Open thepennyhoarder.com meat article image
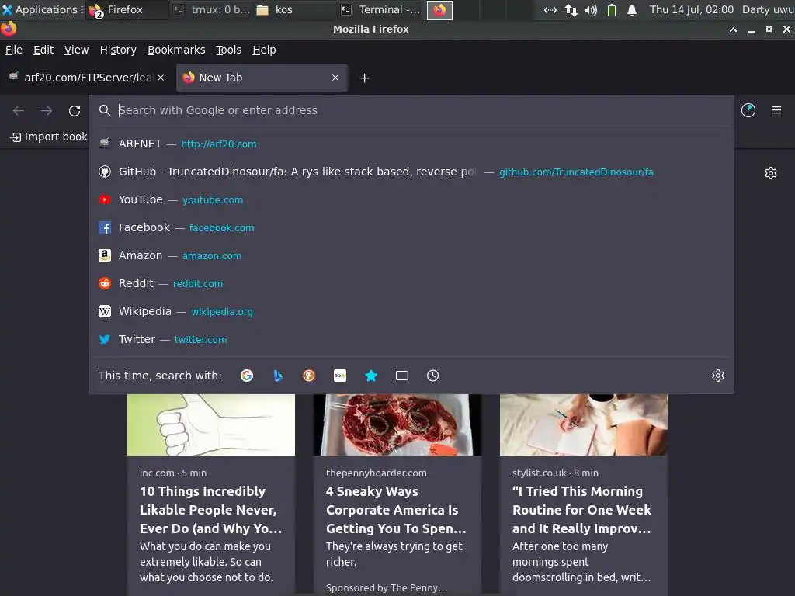Viewport: 795px width, 596px height. tap(397, 424)
